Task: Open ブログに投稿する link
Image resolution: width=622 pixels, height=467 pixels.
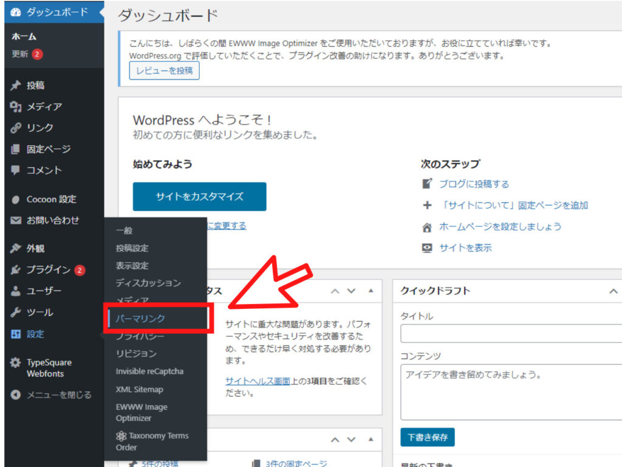Action: [474, 184]
